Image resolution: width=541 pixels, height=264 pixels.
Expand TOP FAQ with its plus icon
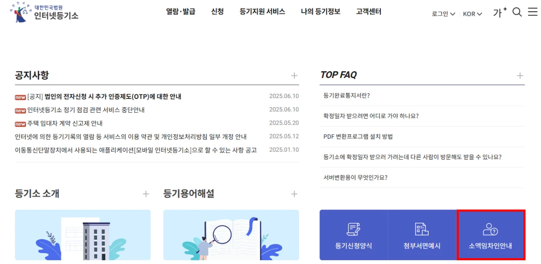(x=520, y=76)
